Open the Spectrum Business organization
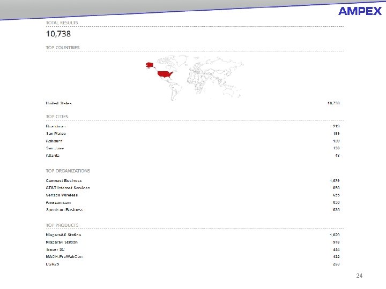Viewport: 386px width, 289px height. click(64, 210)
